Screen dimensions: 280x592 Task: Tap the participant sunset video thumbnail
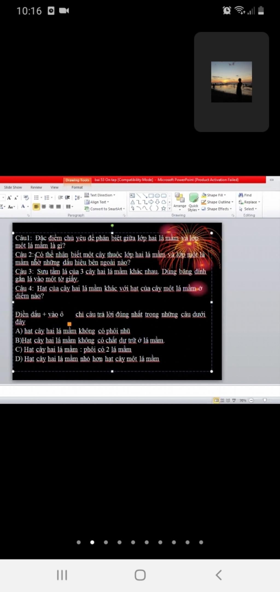pos(232,82)
